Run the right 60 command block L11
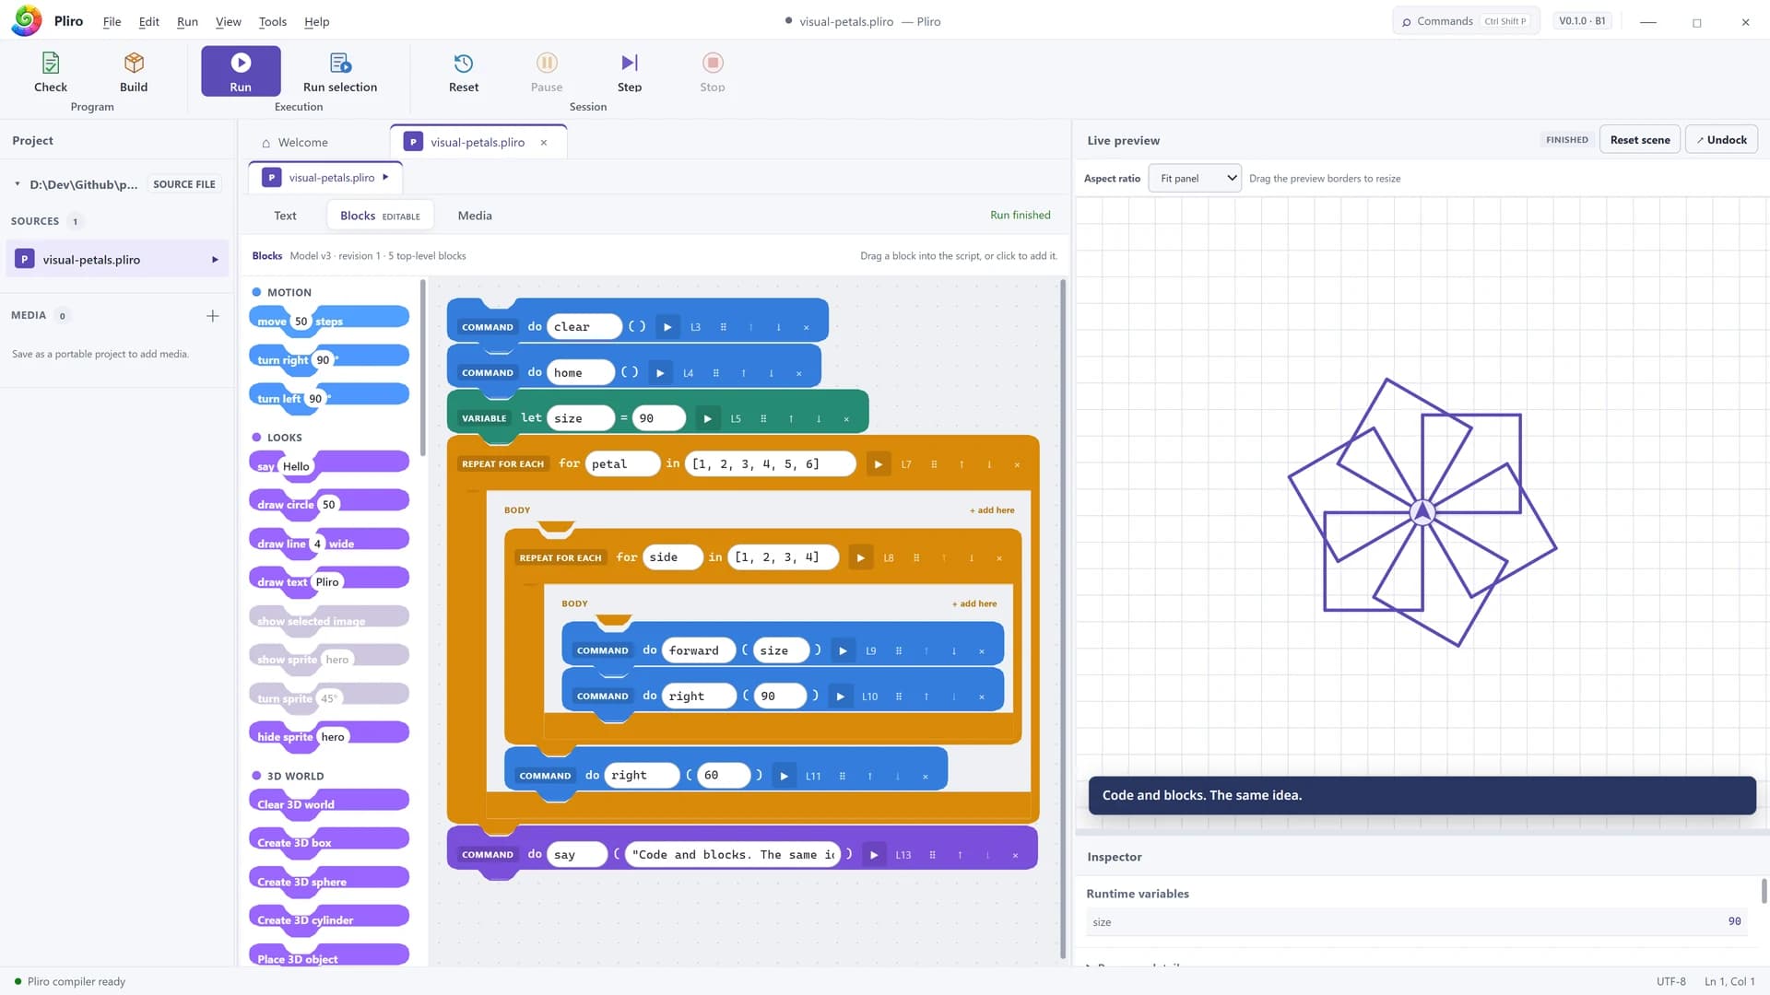The width and height of the screenshot is (1770, 995). pyautogui.click(x=784, y=776)
